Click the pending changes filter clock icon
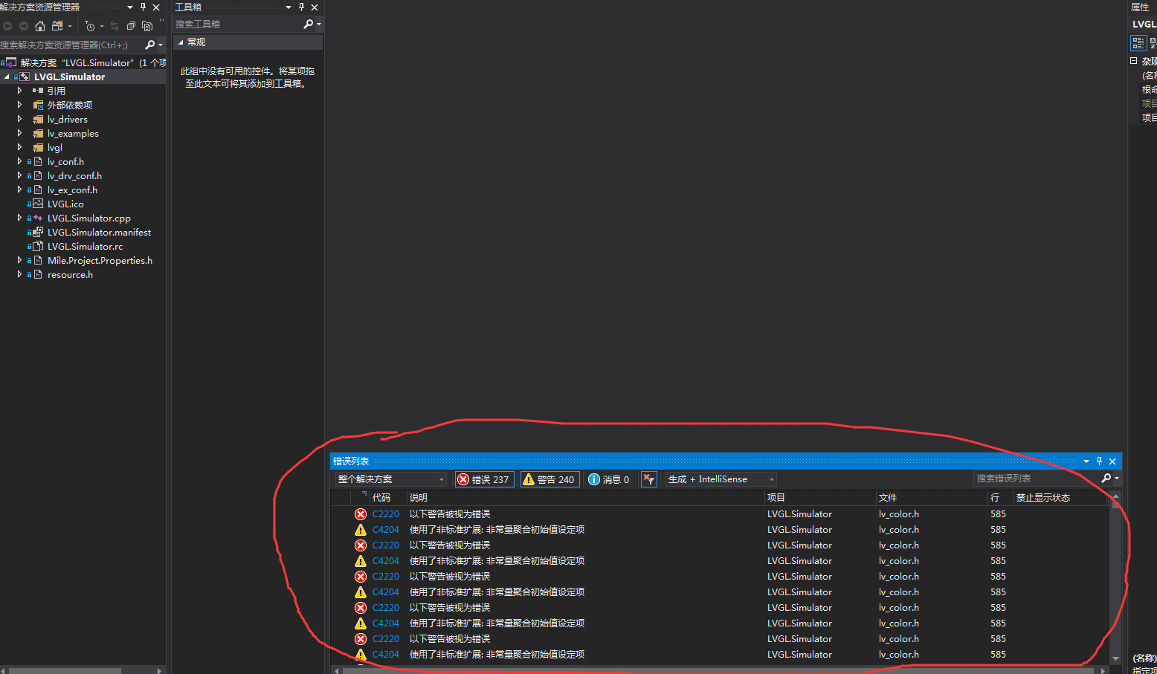 [91, 26]
